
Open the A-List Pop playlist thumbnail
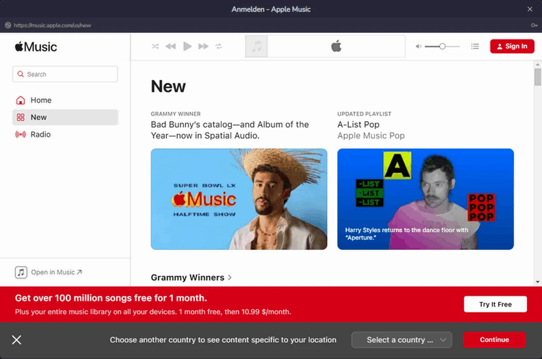pos(425,199)
